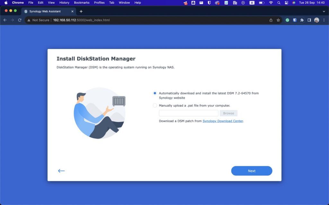Open the Apple menu

(6, 3)
